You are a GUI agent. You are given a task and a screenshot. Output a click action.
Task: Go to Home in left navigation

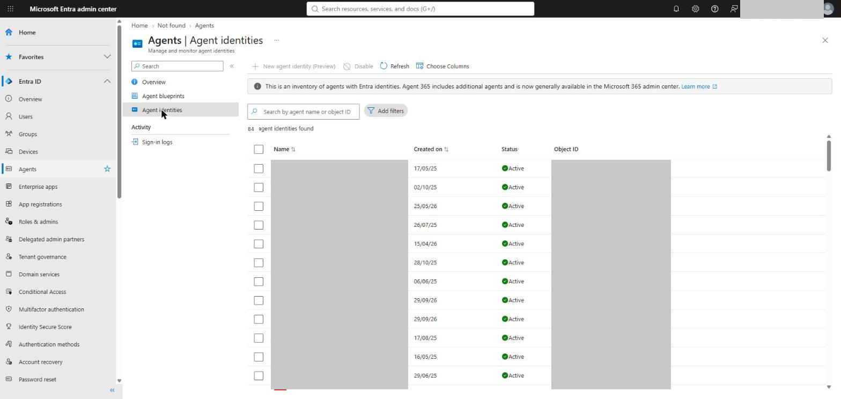pos(27,32)
